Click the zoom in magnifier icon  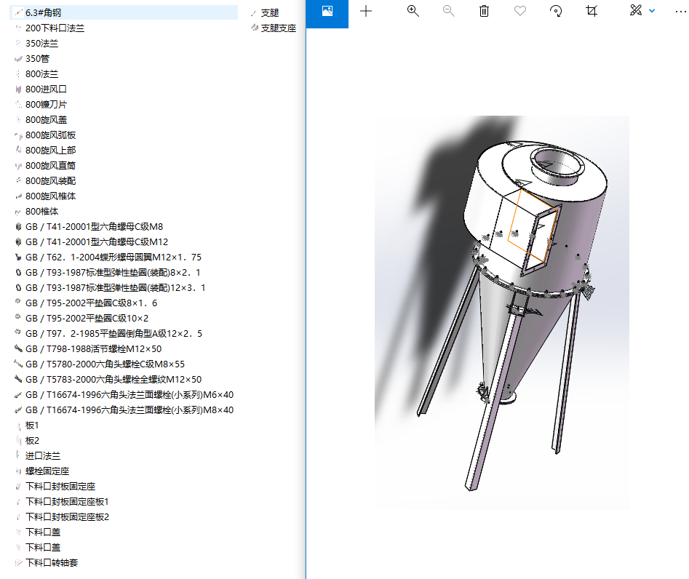pos(413,11)
